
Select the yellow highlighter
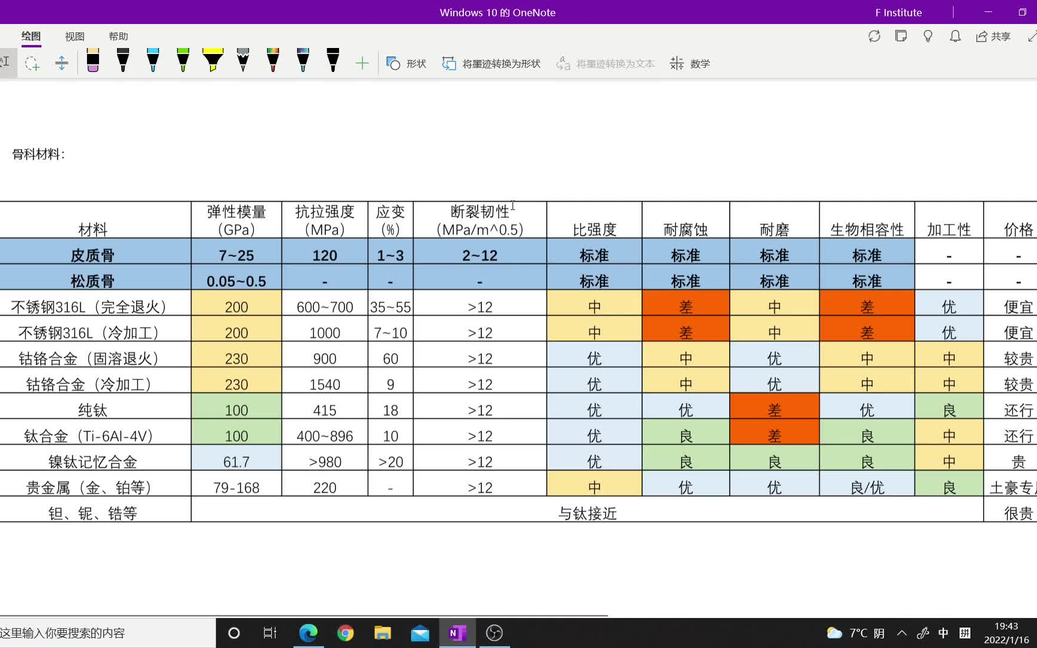(x=213, y=60)
